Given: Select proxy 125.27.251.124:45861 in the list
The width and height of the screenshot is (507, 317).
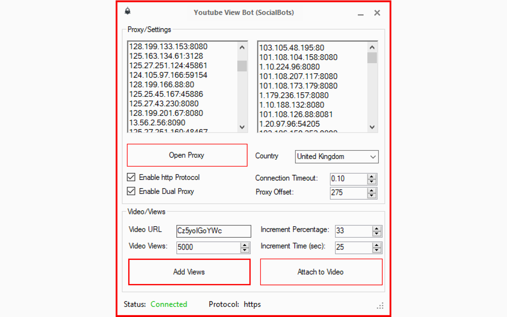Looking at the screenshot, I should pos(168,65).
